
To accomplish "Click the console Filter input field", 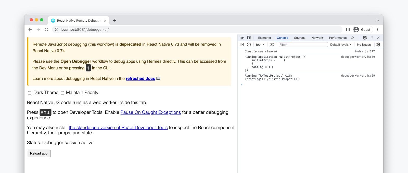I will (303, 45).
